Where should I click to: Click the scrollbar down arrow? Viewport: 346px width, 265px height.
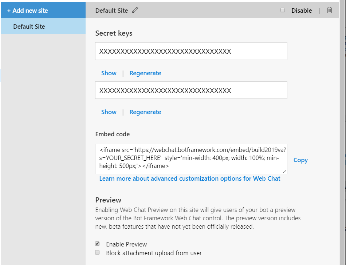[343, 262]
